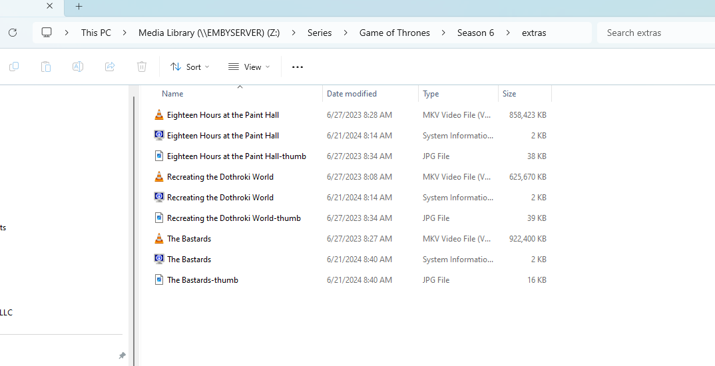This screenshot has height=366, width=715.
Task: Click the Delete trash icon
Action: click(142, 67)
